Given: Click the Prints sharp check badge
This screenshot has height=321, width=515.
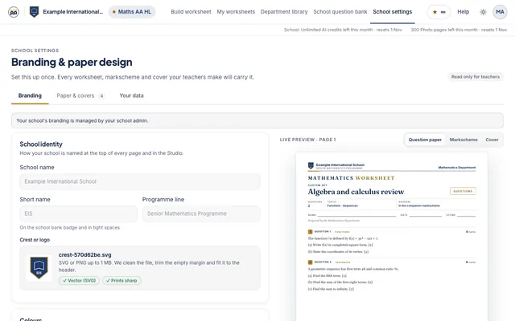Looking at the screenshot, I should 122,280.
